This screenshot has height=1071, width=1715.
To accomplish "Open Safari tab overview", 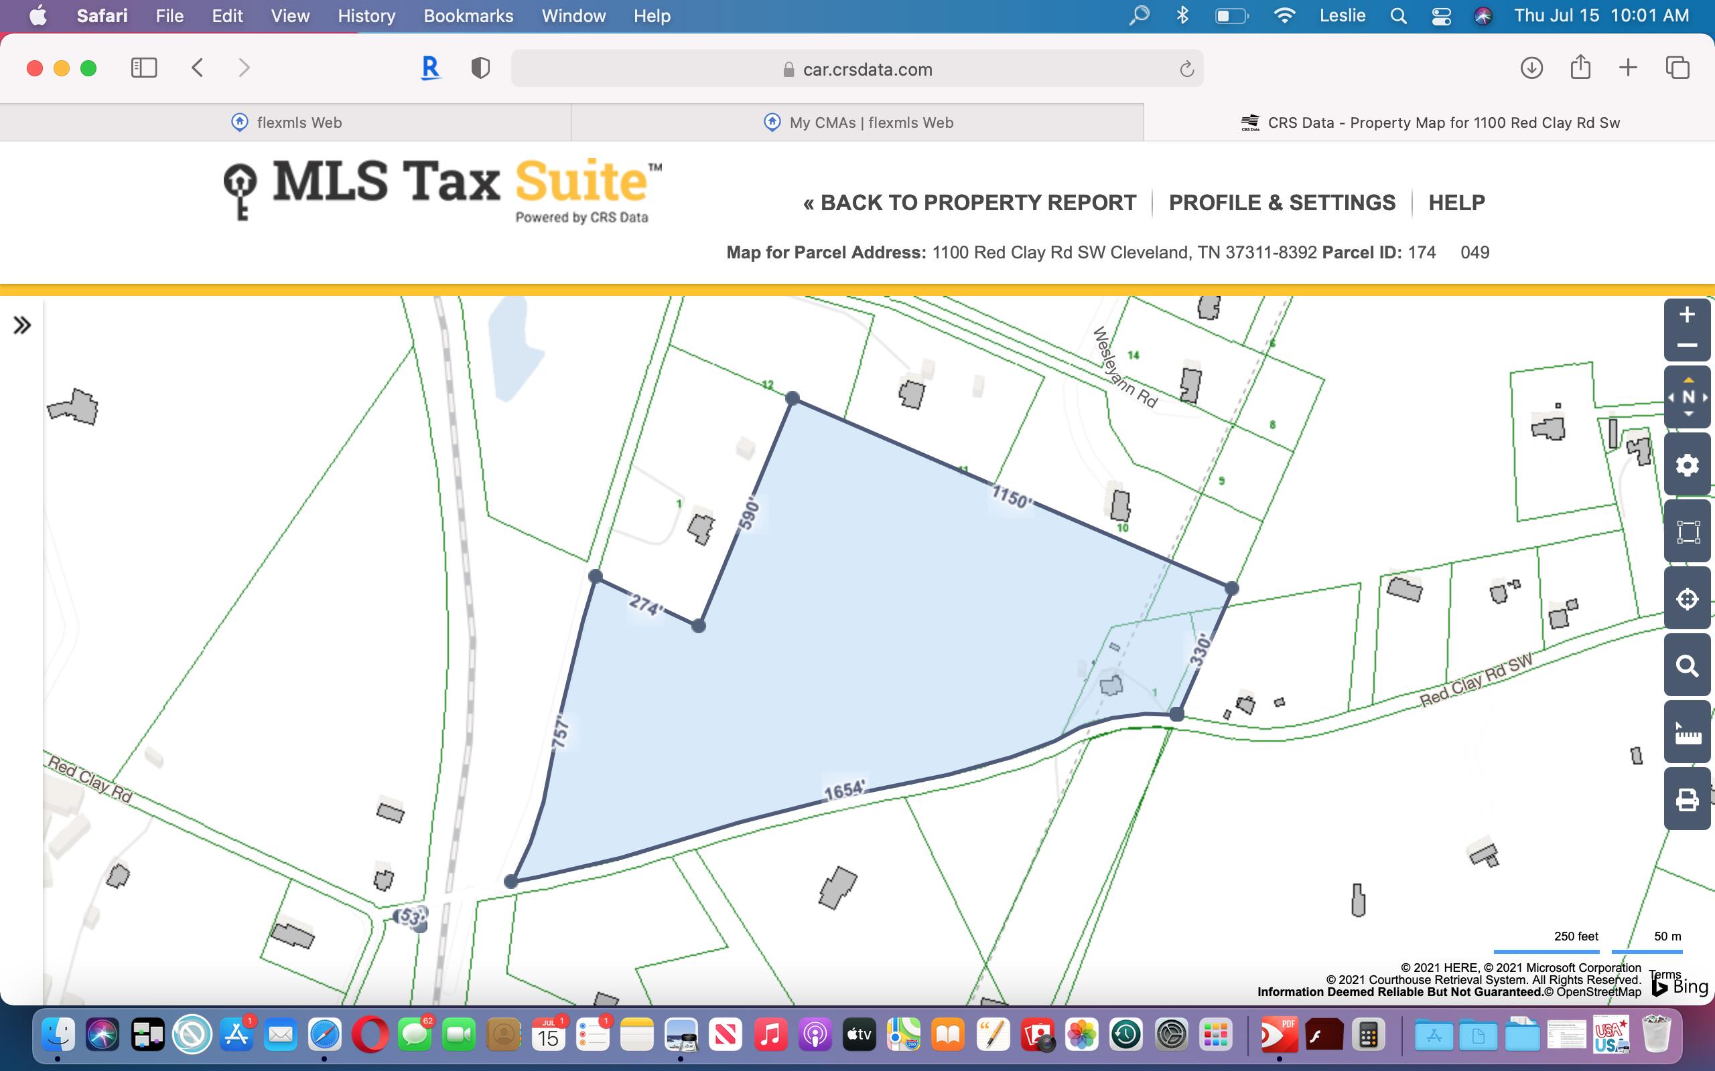I will [1677, 68].
